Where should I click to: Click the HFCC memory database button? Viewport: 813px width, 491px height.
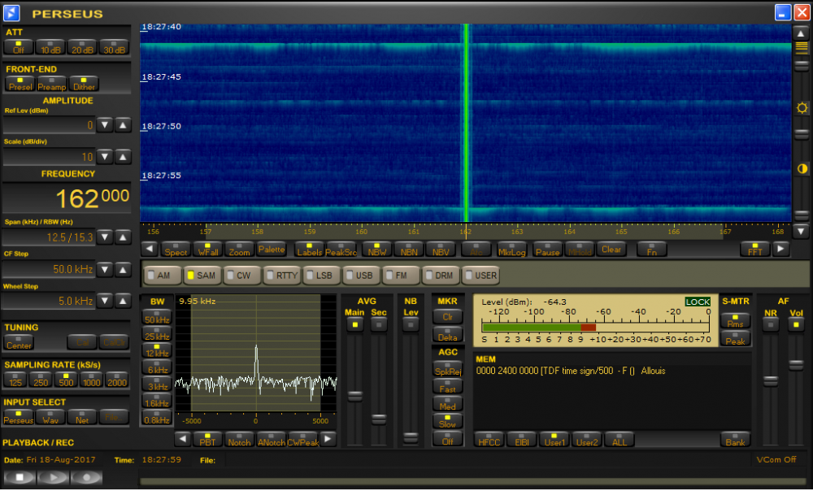point(489,439)
